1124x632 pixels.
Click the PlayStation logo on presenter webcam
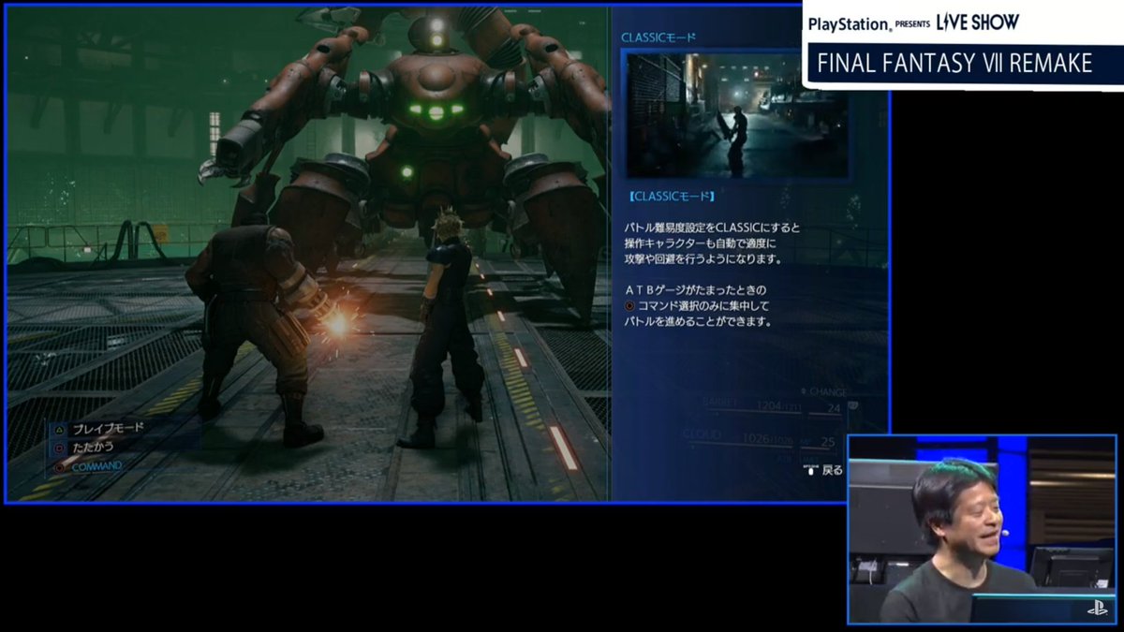1097,608
